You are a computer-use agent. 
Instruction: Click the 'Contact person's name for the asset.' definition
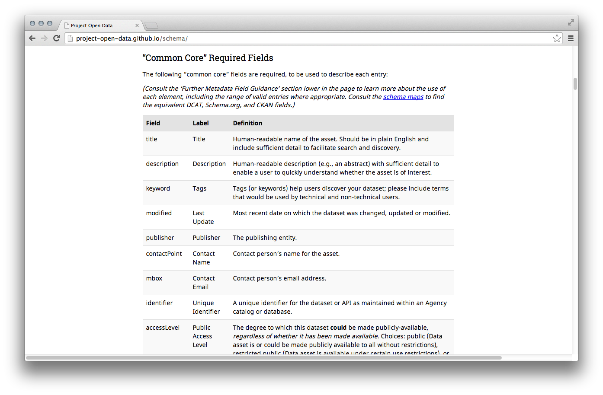click(x=286, y=254)
